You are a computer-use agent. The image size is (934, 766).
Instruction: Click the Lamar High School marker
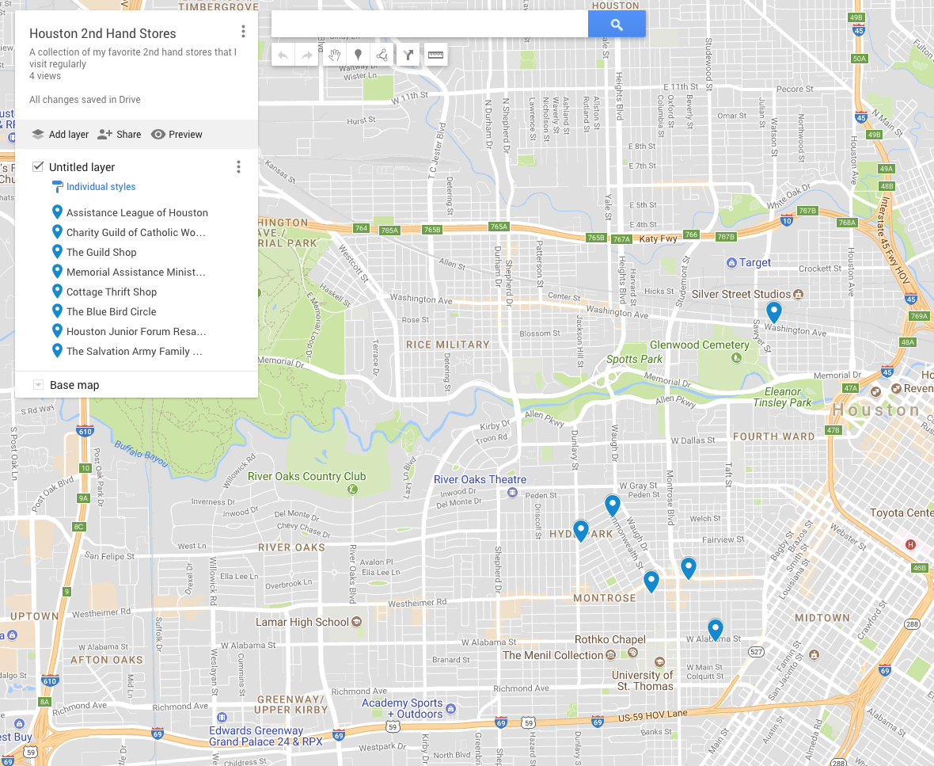(x=356, y=622)
